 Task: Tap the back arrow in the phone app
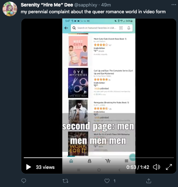coord(66,28)
